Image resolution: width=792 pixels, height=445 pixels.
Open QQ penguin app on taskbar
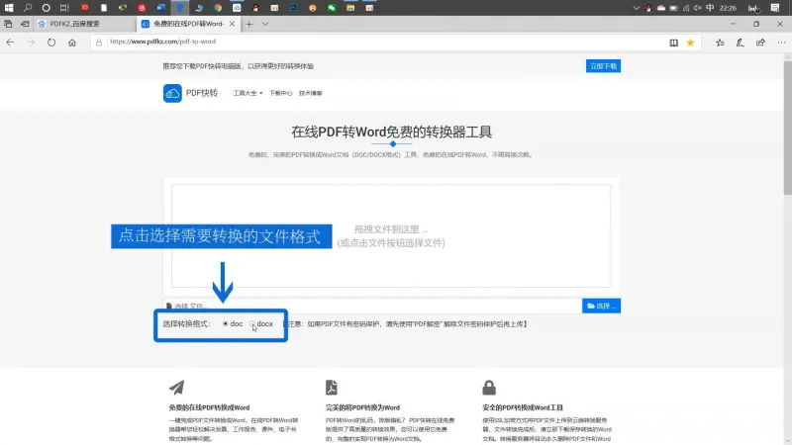(x=255, y=8)
